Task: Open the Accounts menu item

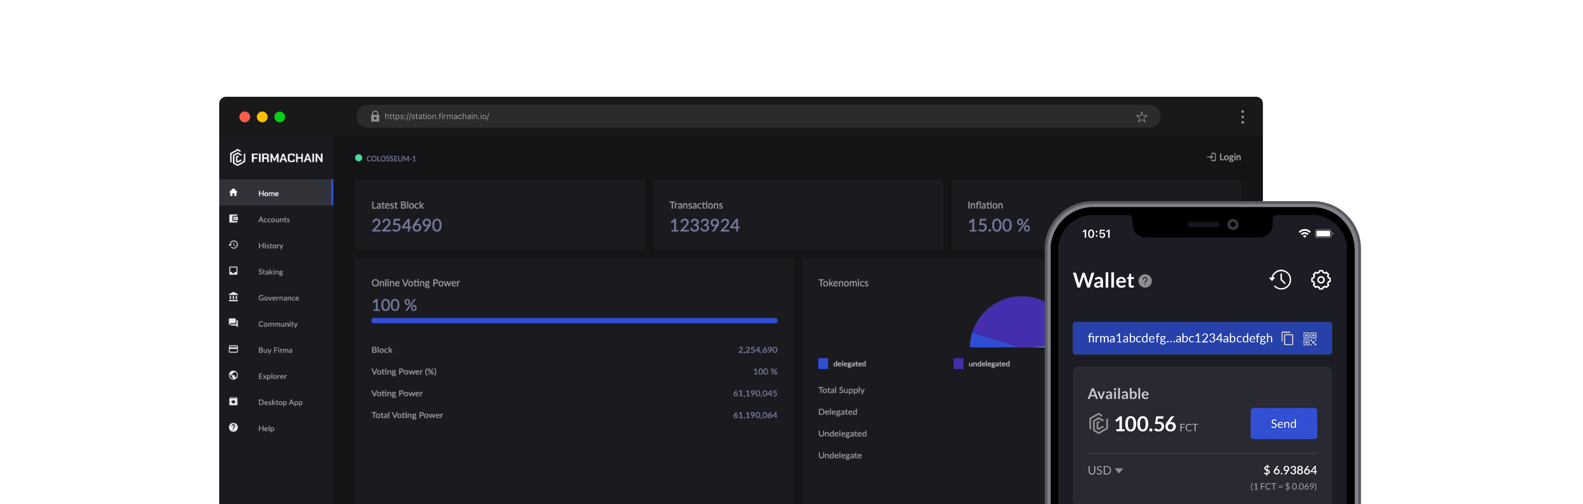Action: tap(276, 219)
